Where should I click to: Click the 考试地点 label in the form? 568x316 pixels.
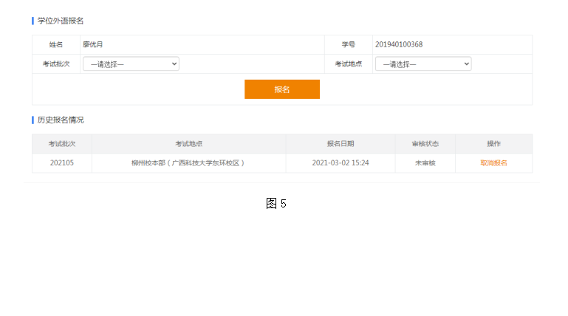coord(348,64)
